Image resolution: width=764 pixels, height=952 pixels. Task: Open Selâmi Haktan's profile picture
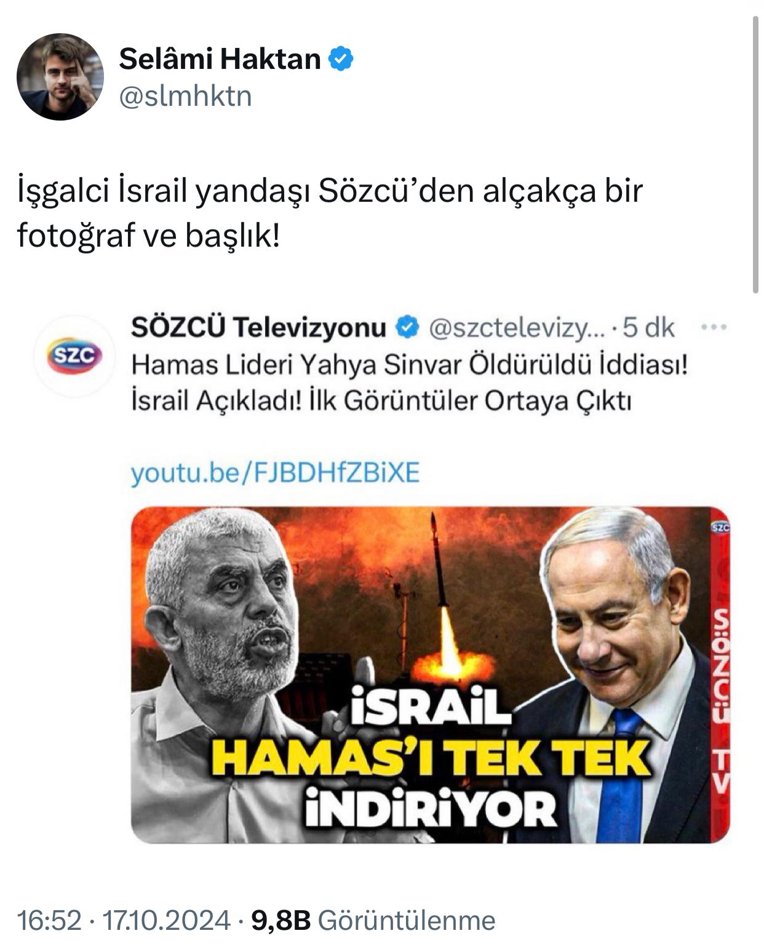pyautogui.click(x=60, y=76)
